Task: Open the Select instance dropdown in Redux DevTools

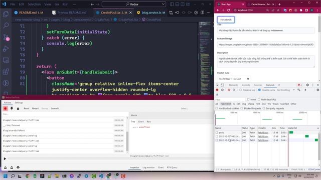Action: point(184,108)
